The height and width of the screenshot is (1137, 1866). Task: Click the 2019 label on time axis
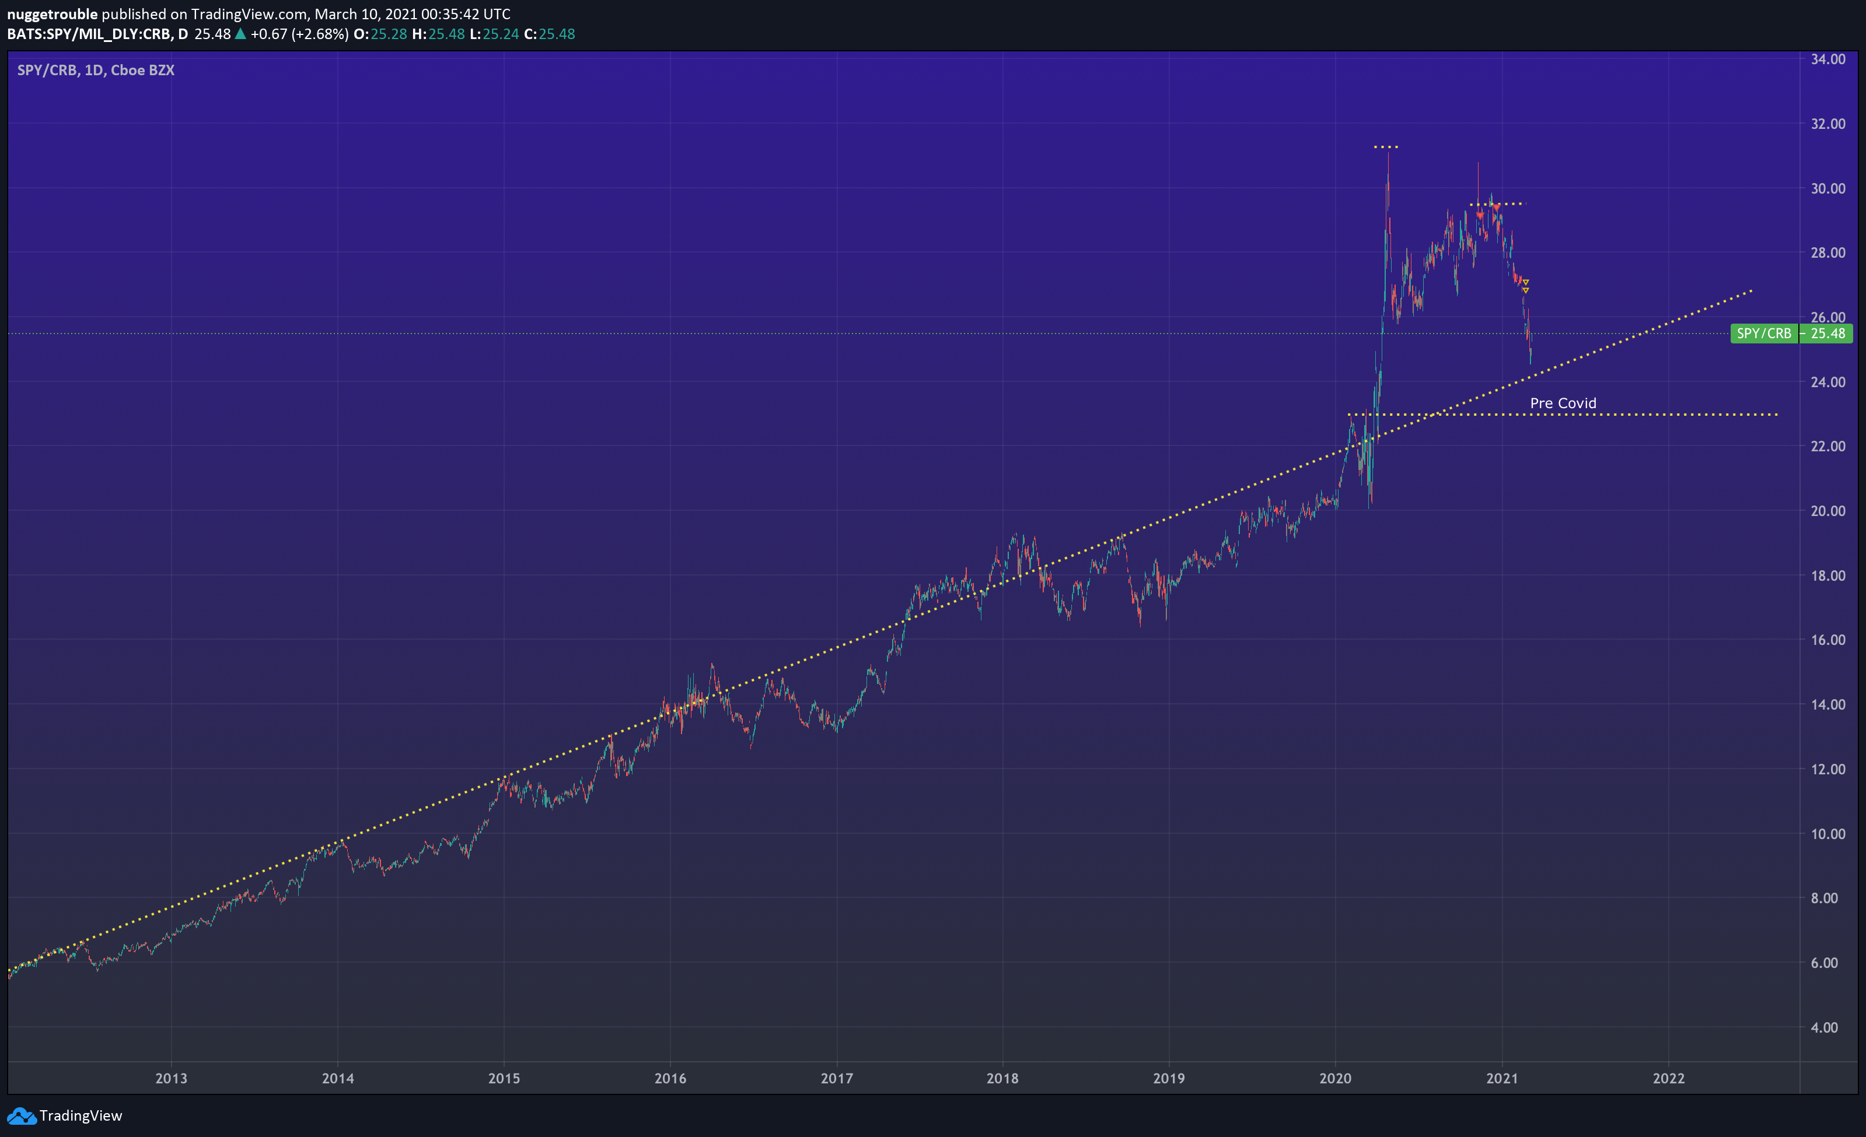[1169, 1078]
